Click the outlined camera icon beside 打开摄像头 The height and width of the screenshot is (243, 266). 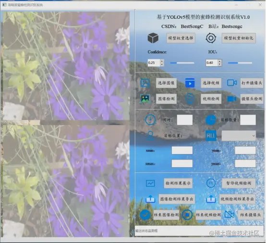tap(232, 83)
